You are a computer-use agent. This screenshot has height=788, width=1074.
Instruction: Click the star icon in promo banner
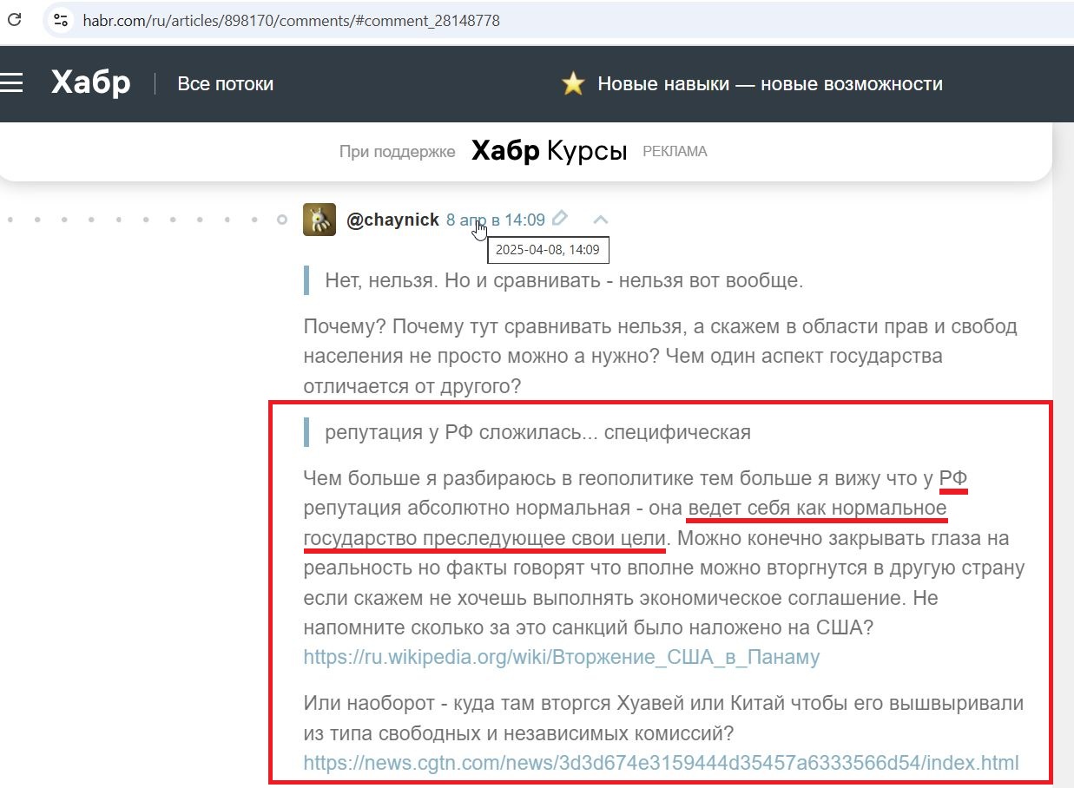(x=573, y=83)
